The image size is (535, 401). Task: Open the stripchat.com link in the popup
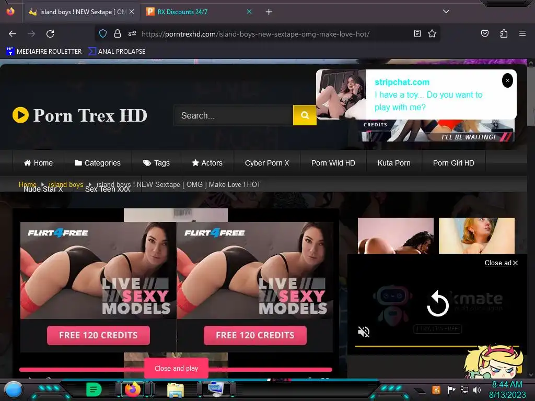tap(402, 82)
